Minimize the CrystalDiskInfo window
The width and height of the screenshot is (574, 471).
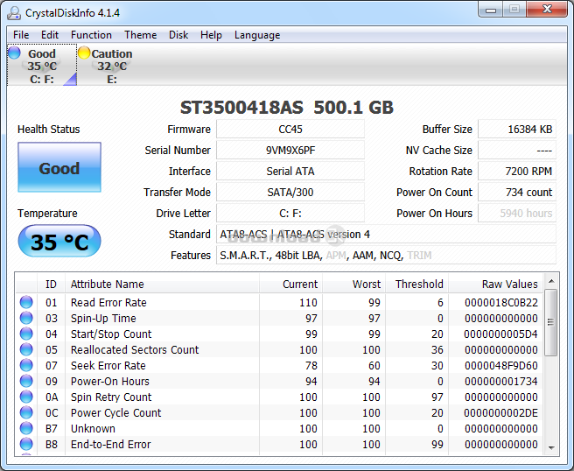pos(491,10)
